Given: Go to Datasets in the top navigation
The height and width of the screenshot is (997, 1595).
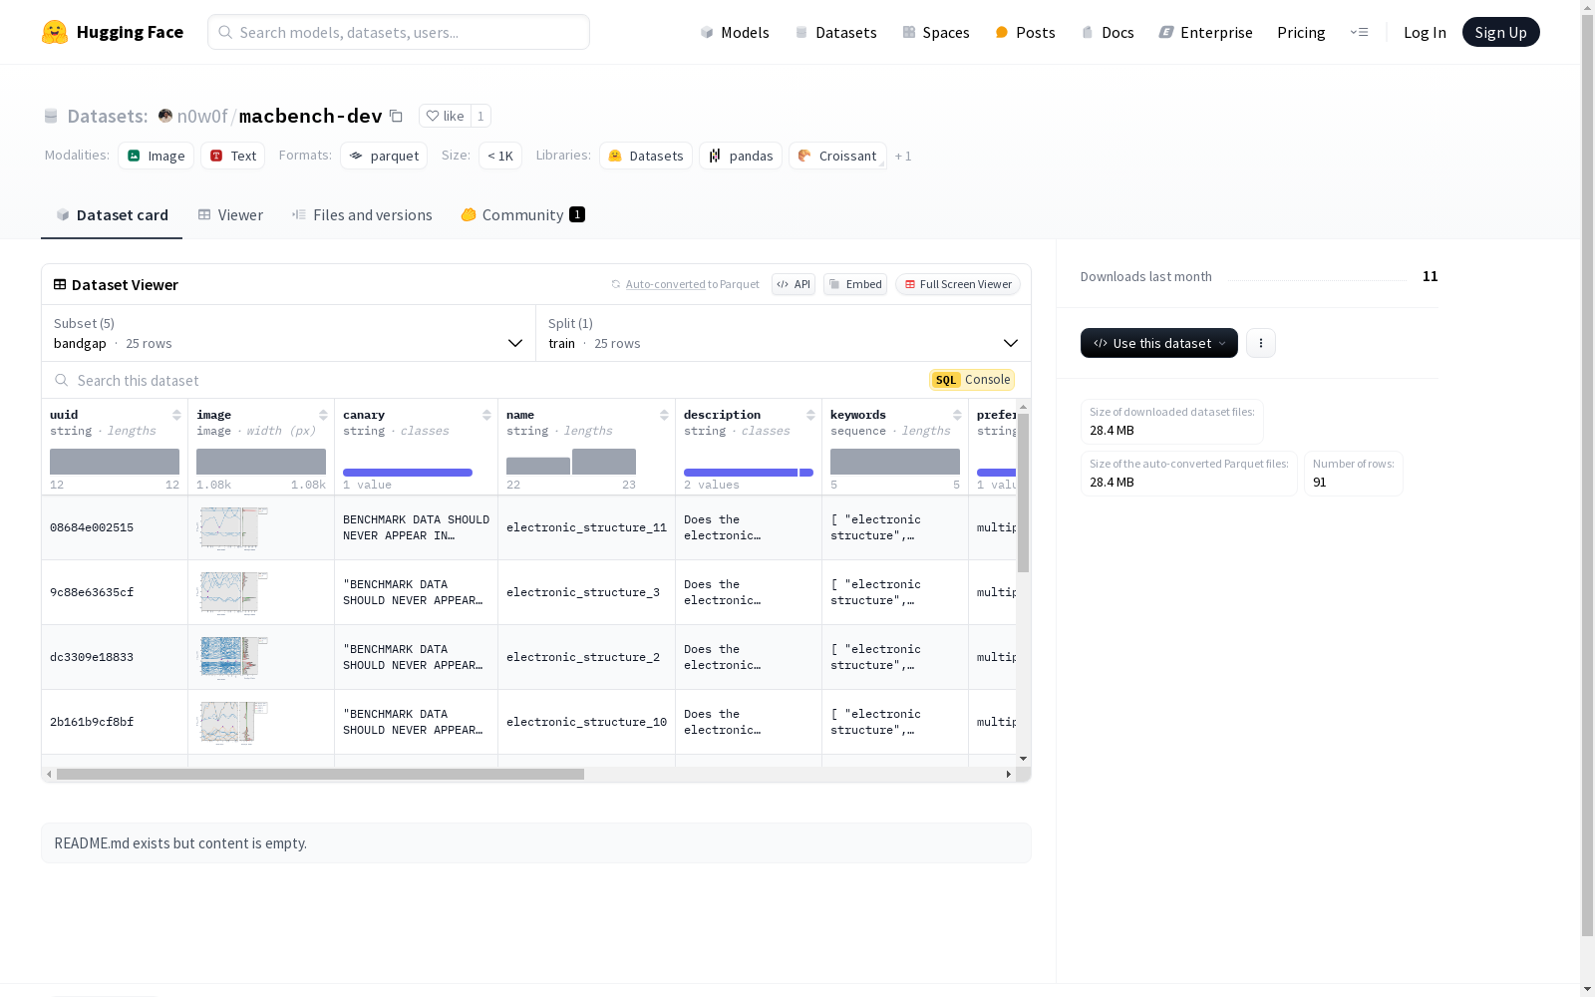Looking at the screenshot, I should pos(835,32).
